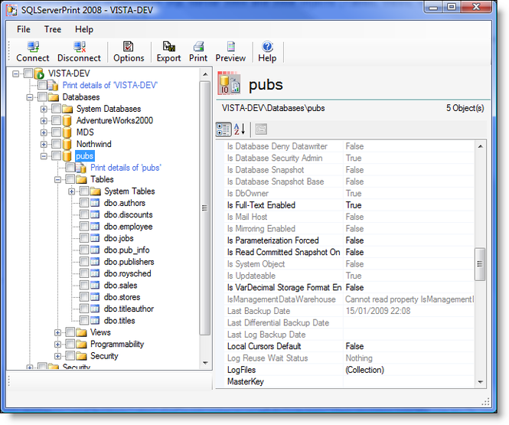This screenshot has height=425, width=509.
Task: Check the Northwind database checkbox
Action: click(56, 144)
